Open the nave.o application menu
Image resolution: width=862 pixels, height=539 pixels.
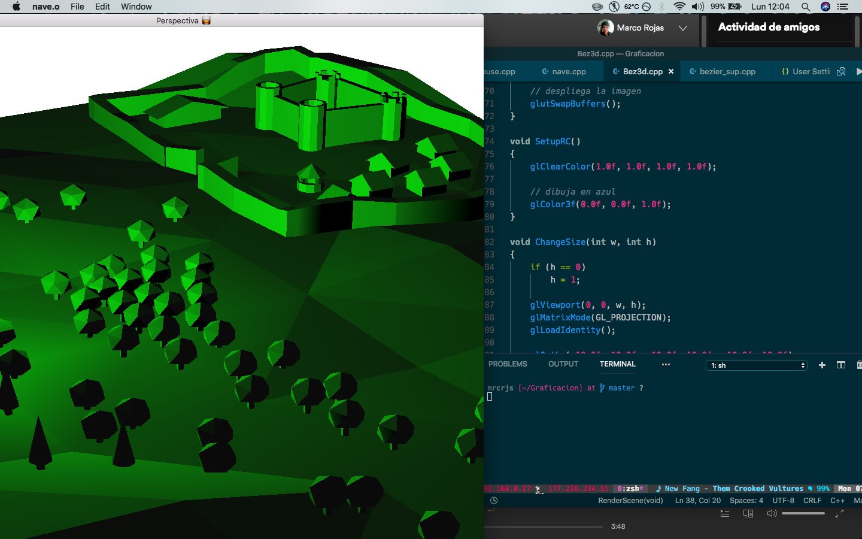tap(45, 7)
